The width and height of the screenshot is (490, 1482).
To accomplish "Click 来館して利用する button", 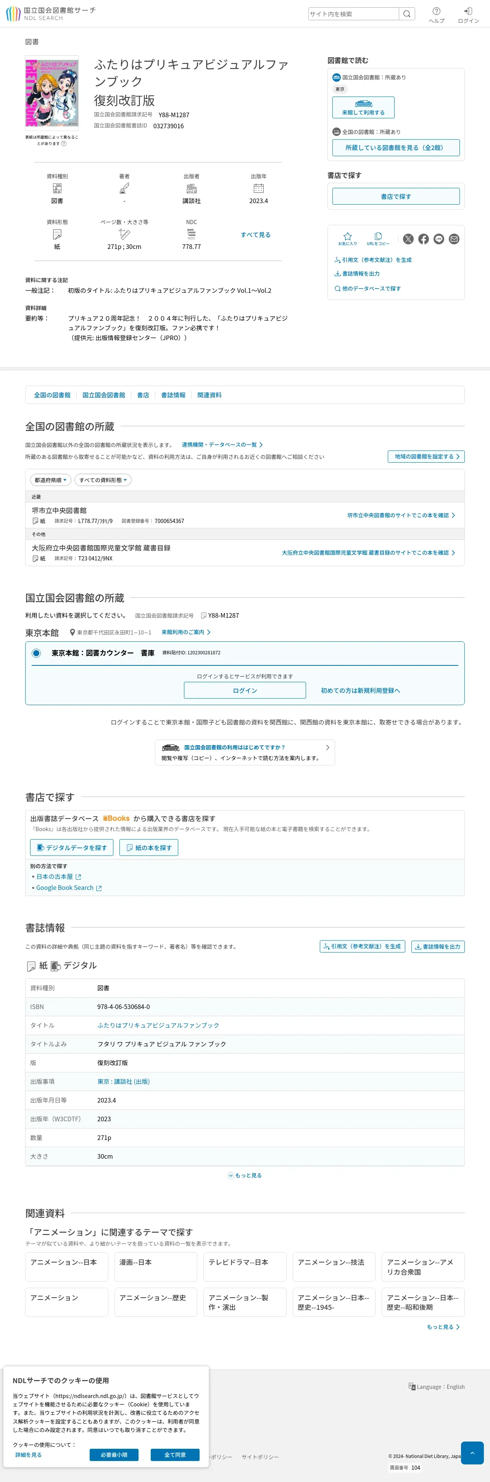I will [363, 108].
